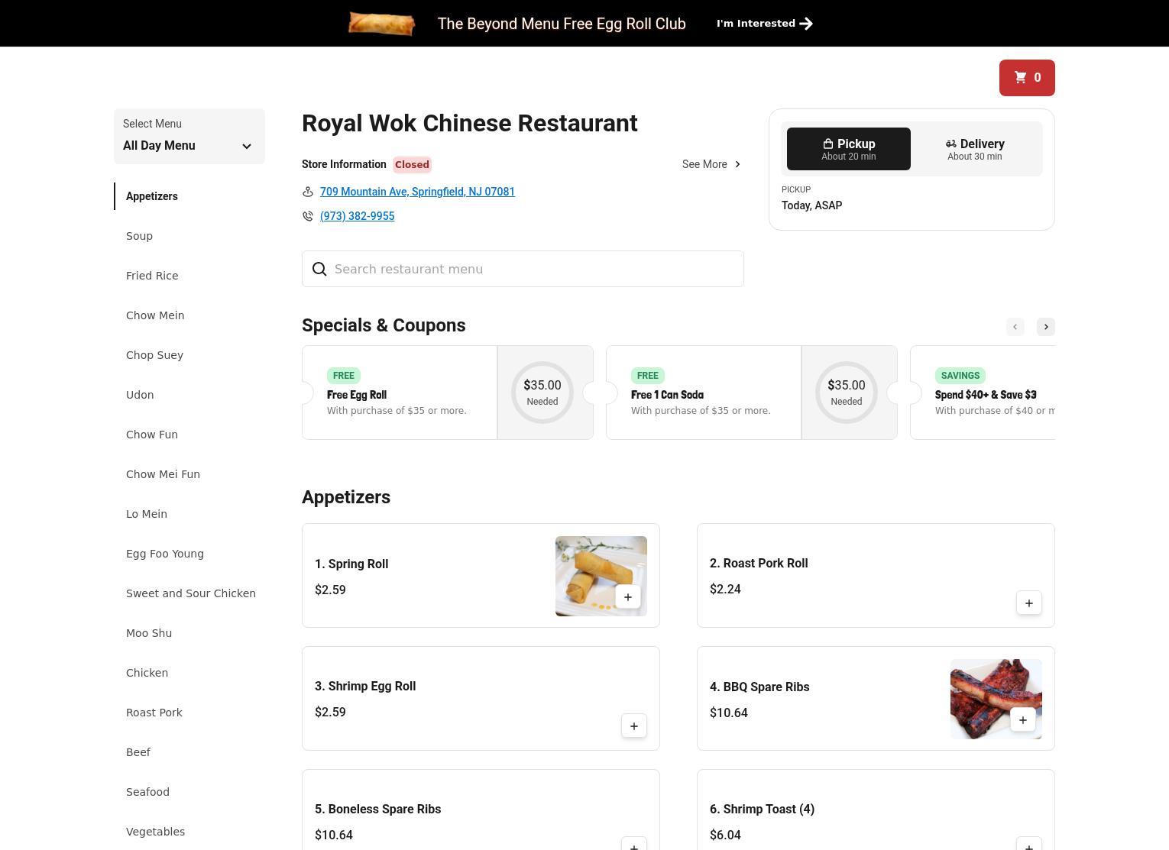Add Roast Pork Roll to cart
The image size is (1169, 850).
[x=1029, y=603]
